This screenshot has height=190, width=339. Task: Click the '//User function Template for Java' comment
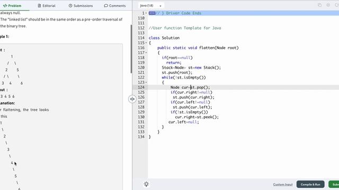tap(185, 28)
